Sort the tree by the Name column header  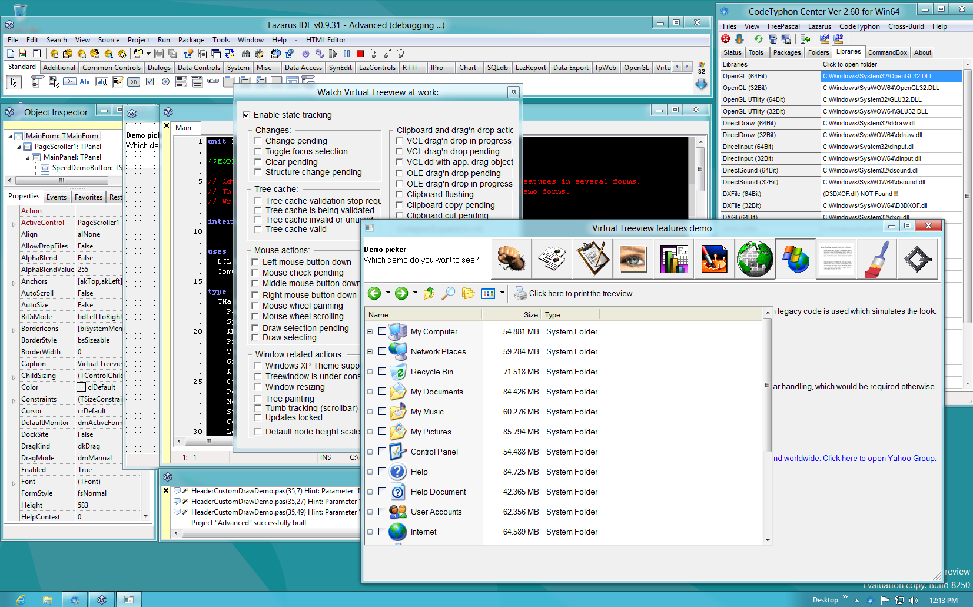[423, 315]
